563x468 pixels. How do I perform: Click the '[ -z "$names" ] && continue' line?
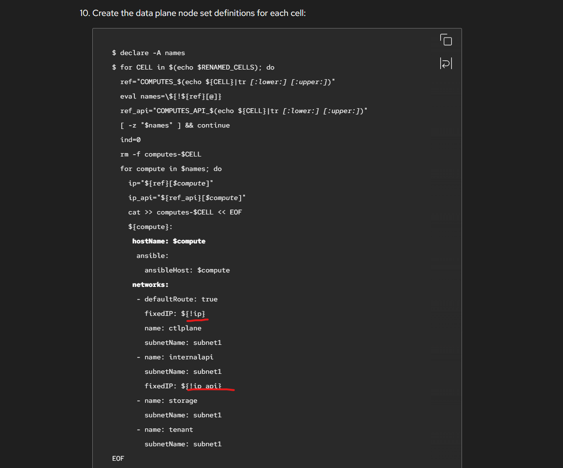(x=175, y=125)
